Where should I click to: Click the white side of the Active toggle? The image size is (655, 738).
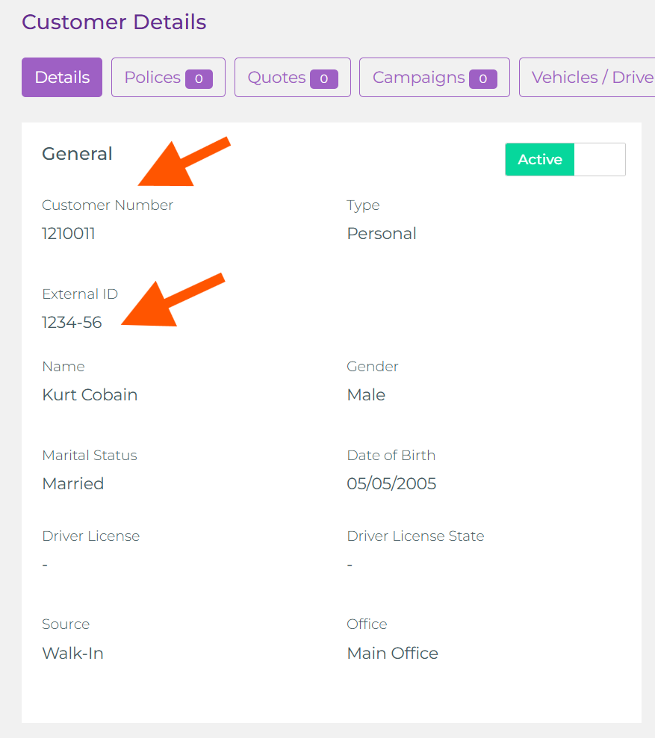[599, 159]
